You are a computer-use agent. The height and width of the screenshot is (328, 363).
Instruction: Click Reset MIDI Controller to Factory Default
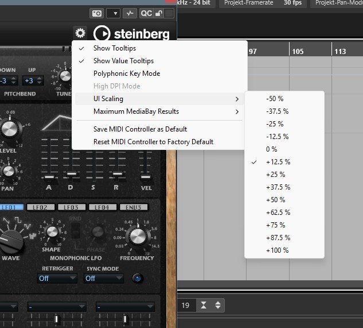pyautogui.click(x=153, y=142)
